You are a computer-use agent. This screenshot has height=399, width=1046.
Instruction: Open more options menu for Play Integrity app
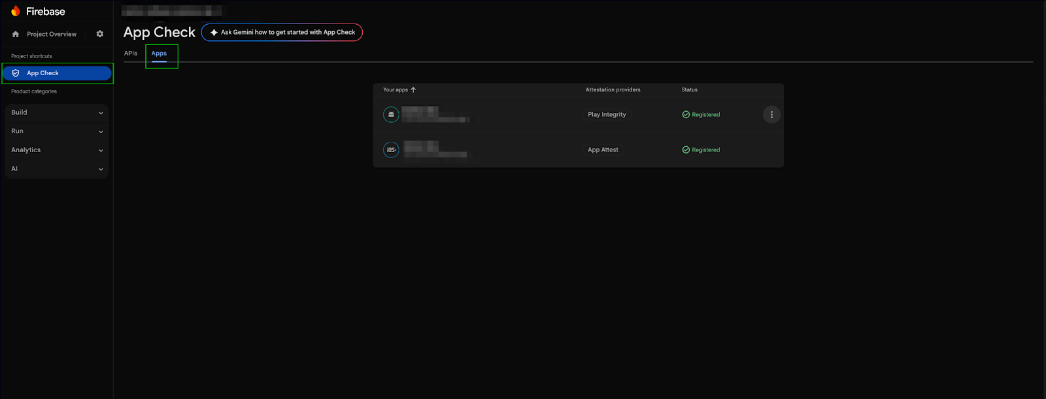[x=771, y=114]
